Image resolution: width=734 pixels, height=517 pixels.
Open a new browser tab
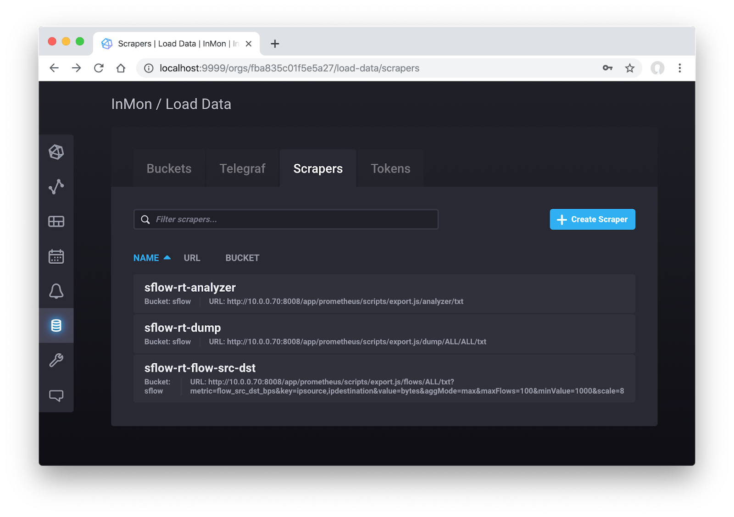tap(275, 44)
